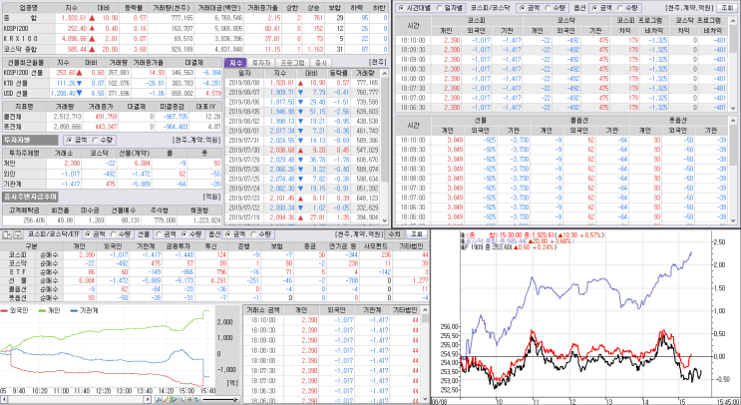This screenshot has height=405, width=741.
Task: Click the first layout icon left of 코스피/코스닥/ETF
Action: pyautogui.click(x=8, y=234)
